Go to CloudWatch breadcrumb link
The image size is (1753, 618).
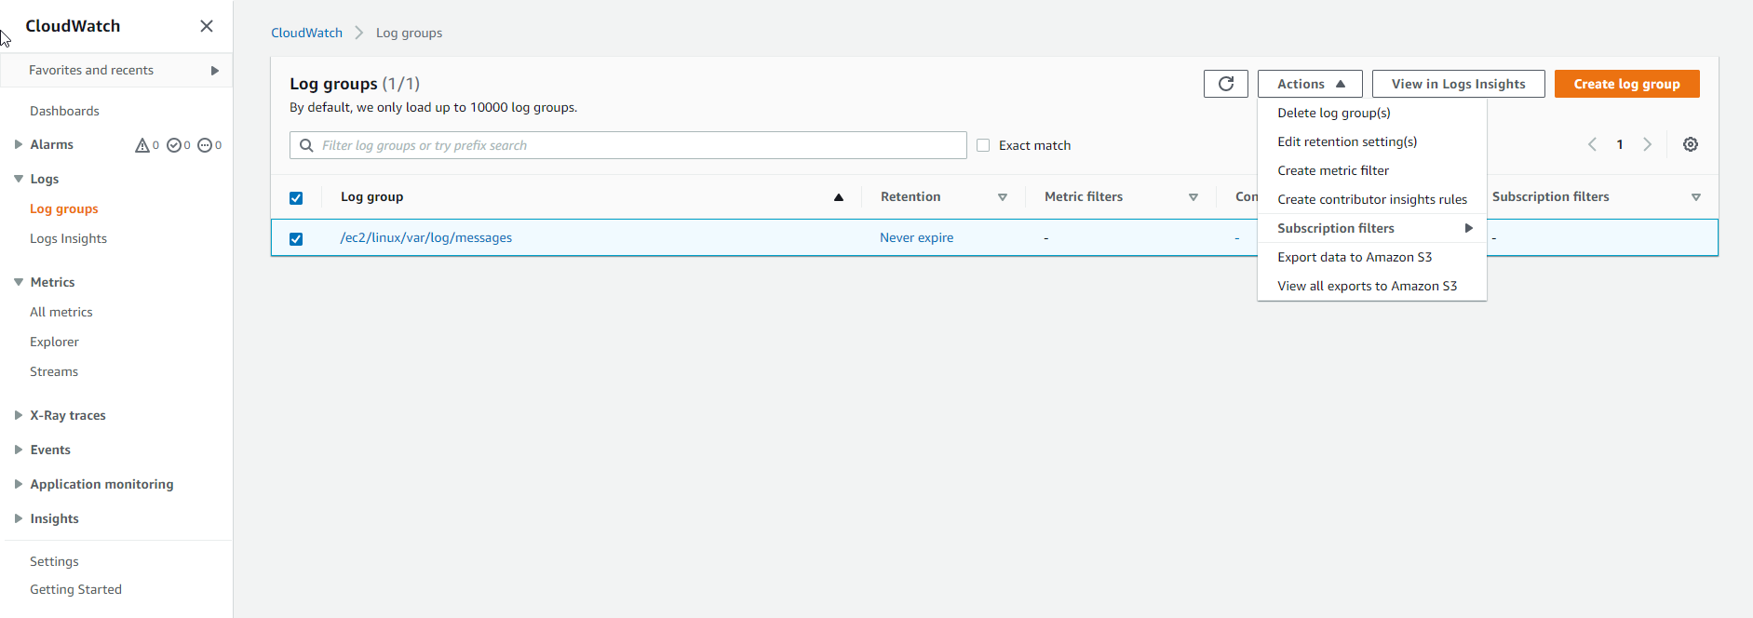306,33
